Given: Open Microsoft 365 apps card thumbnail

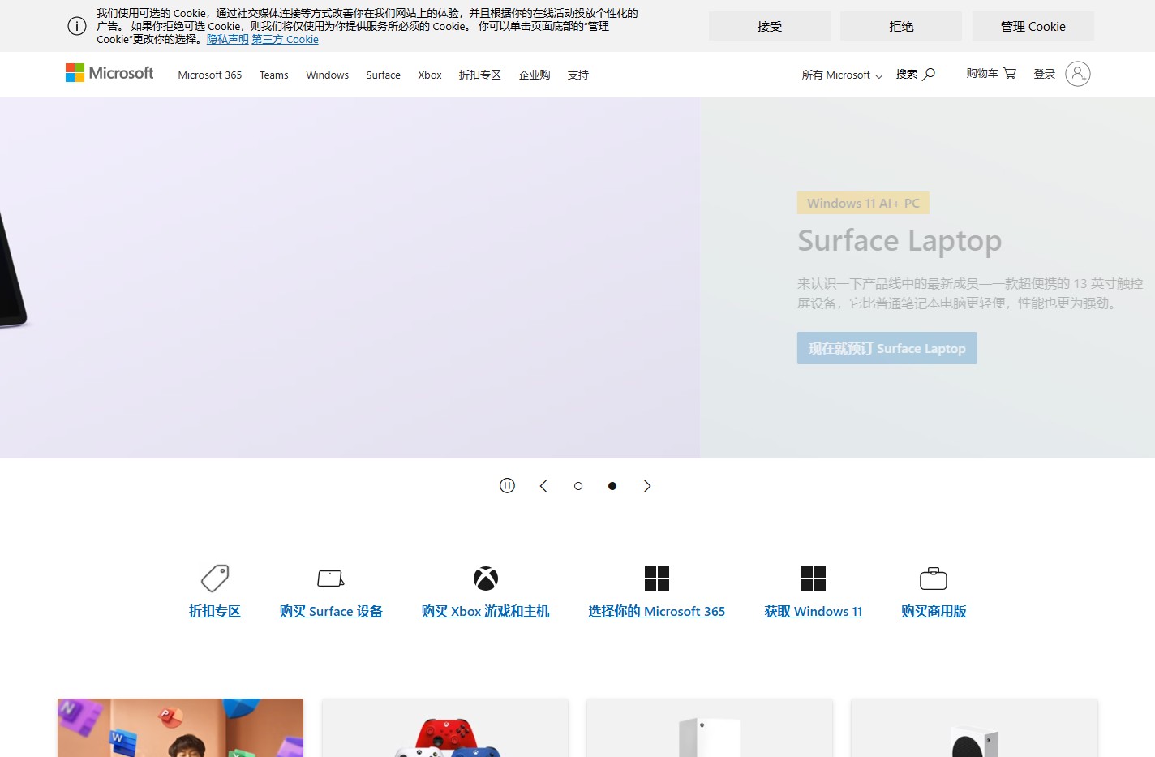Looking at the screenshot, I should click(180, 728).
